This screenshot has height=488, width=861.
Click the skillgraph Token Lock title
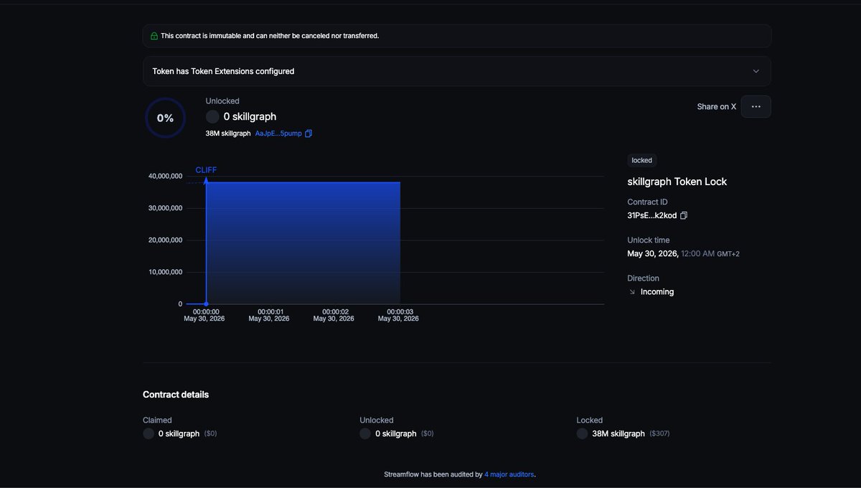(x=677, y=182)
